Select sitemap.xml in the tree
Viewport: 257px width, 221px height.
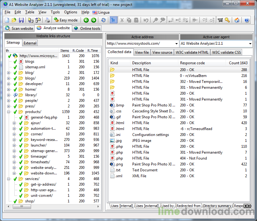click(x=35, y=67)
